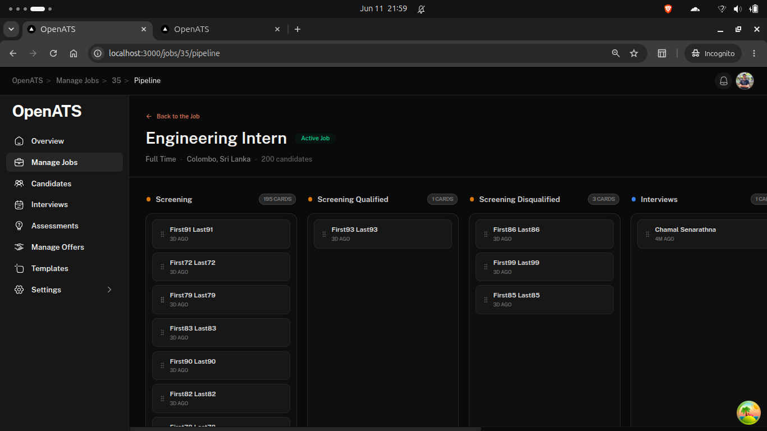Click the Manage Offers handshake icon
Image resolution: width=767 pixels, height=431 pixels.
(x=19, y=247)
